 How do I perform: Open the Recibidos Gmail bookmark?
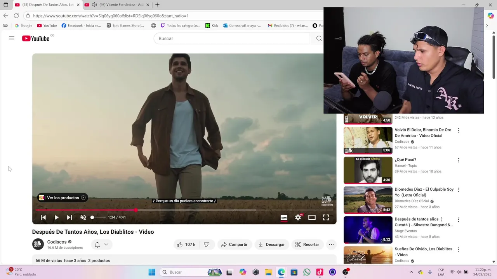click(287, 26)
